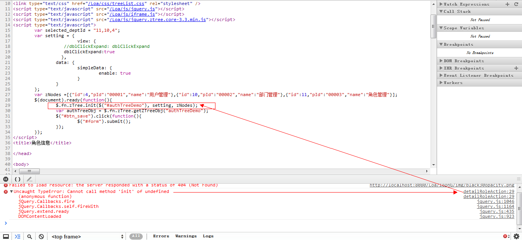Open jquery.ztree.core-3.3.min.js source link
Screen dimensions: 522x240
(x=158, y=19)
